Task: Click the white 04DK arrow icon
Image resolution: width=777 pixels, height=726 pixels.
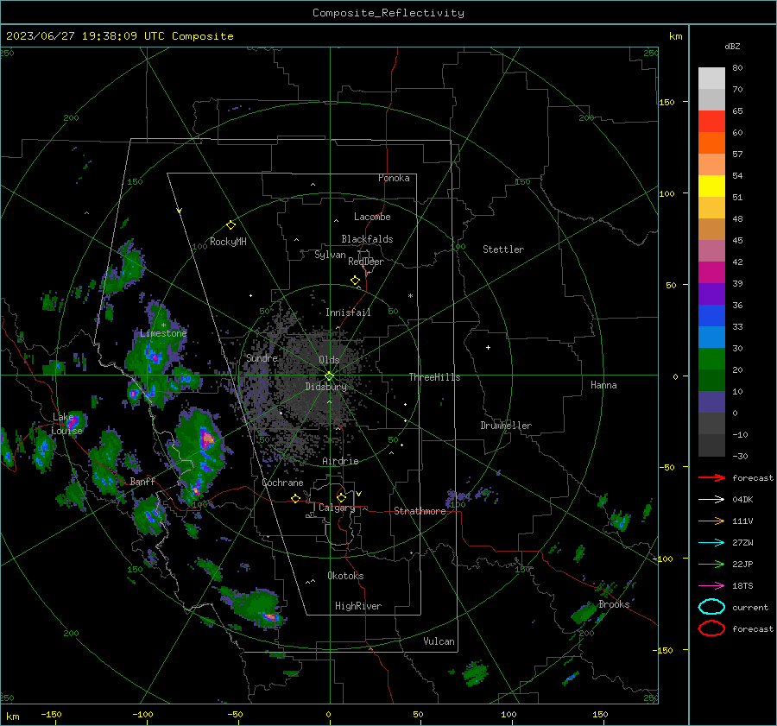Action: coord(711,500)
